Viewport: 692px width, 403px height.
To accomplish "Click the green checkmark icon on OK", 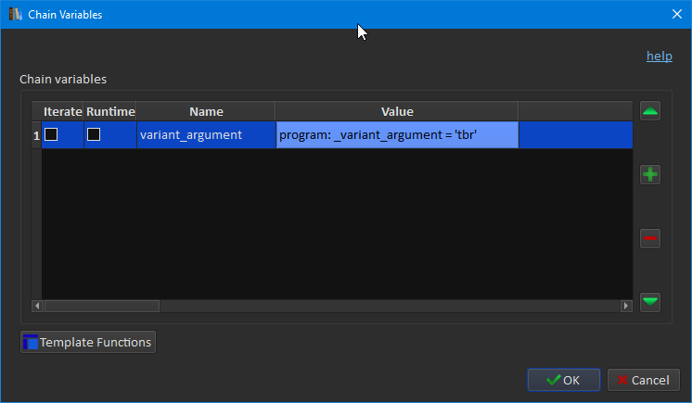I will point(553,380).
